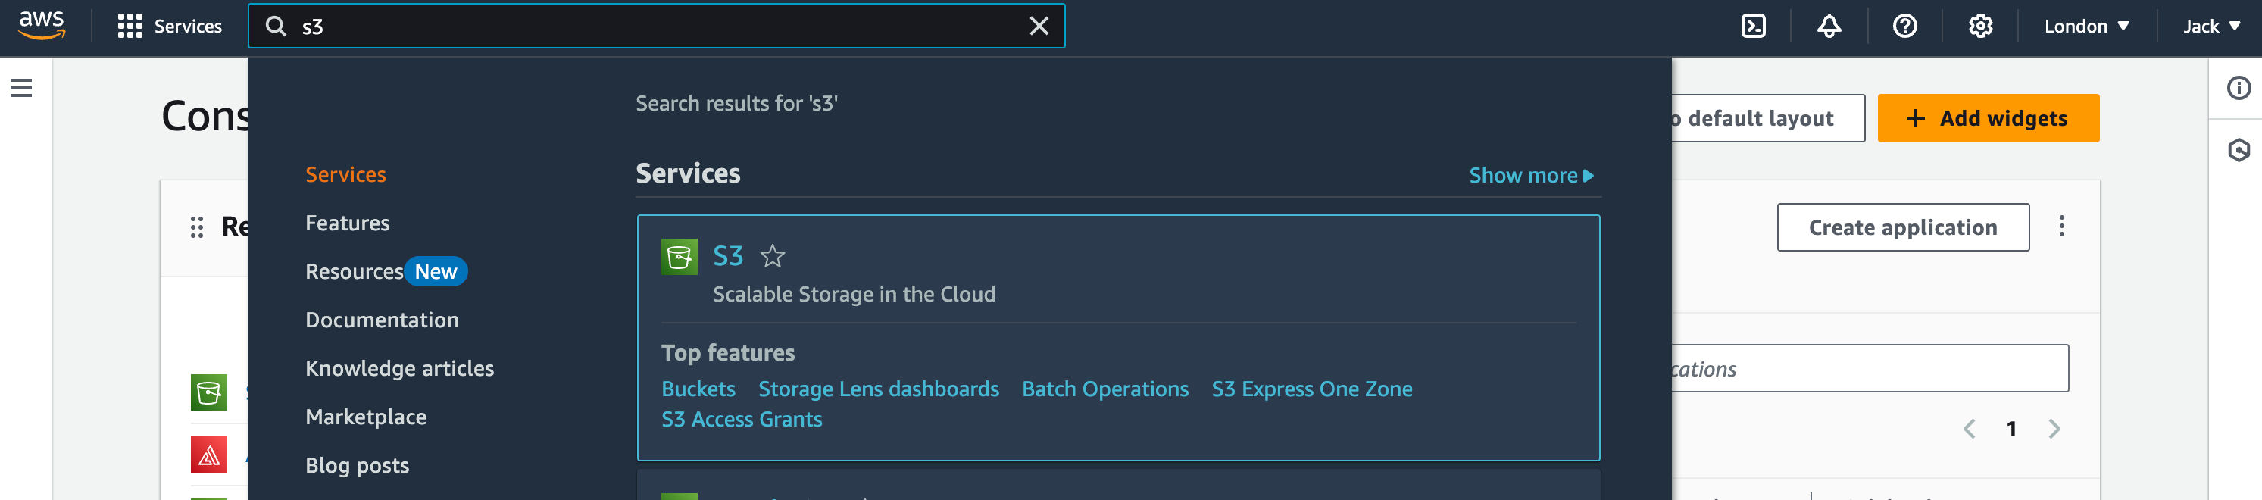Viewport: 2262px width, 500px height.
Task: Click the Create application button
Action: pos(1902,227)
